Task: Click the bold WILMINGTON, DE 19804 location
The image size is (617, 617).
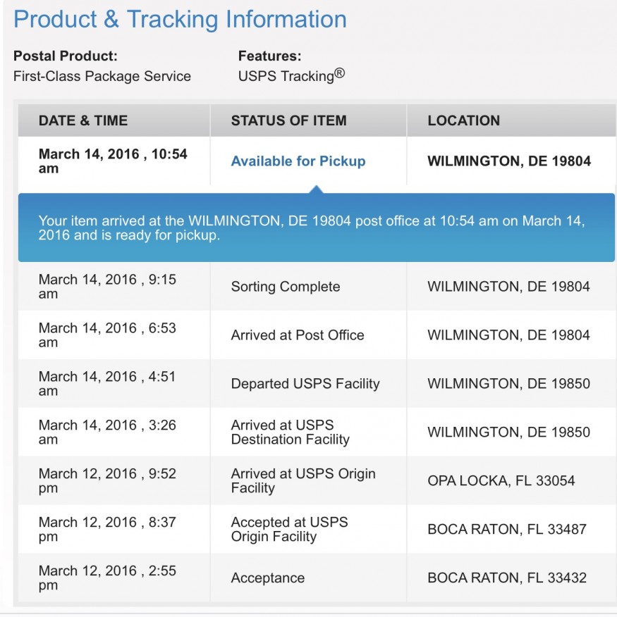Action: point(509,161)
